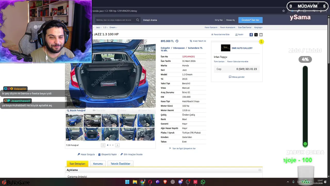
Task: Open Opera browser from taskbar
Action: coord(150,182)
